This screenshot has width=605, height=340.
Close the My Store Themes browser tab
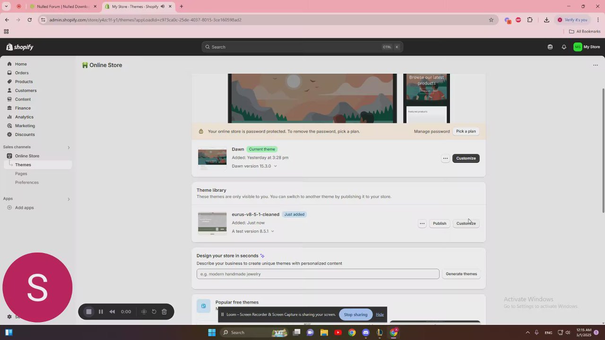(x=170, y=7)
